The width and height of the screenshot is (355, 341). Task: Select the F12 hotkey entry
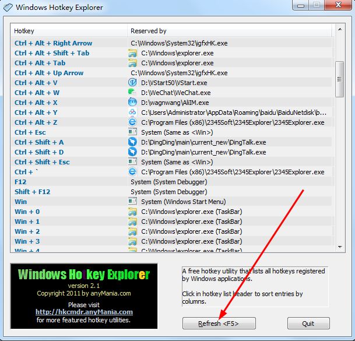tap(20, 182)
